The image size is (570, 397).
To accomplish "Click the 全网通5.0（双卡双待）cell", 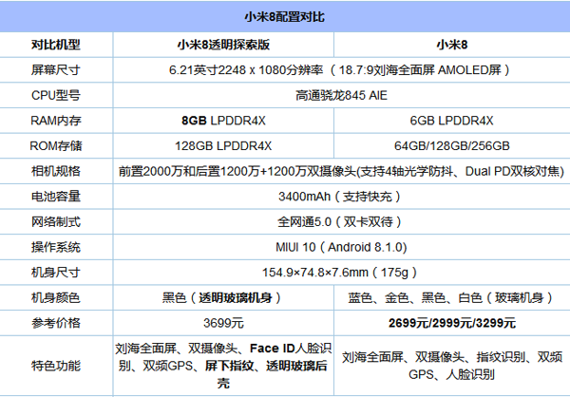I will tap(341, 221).
